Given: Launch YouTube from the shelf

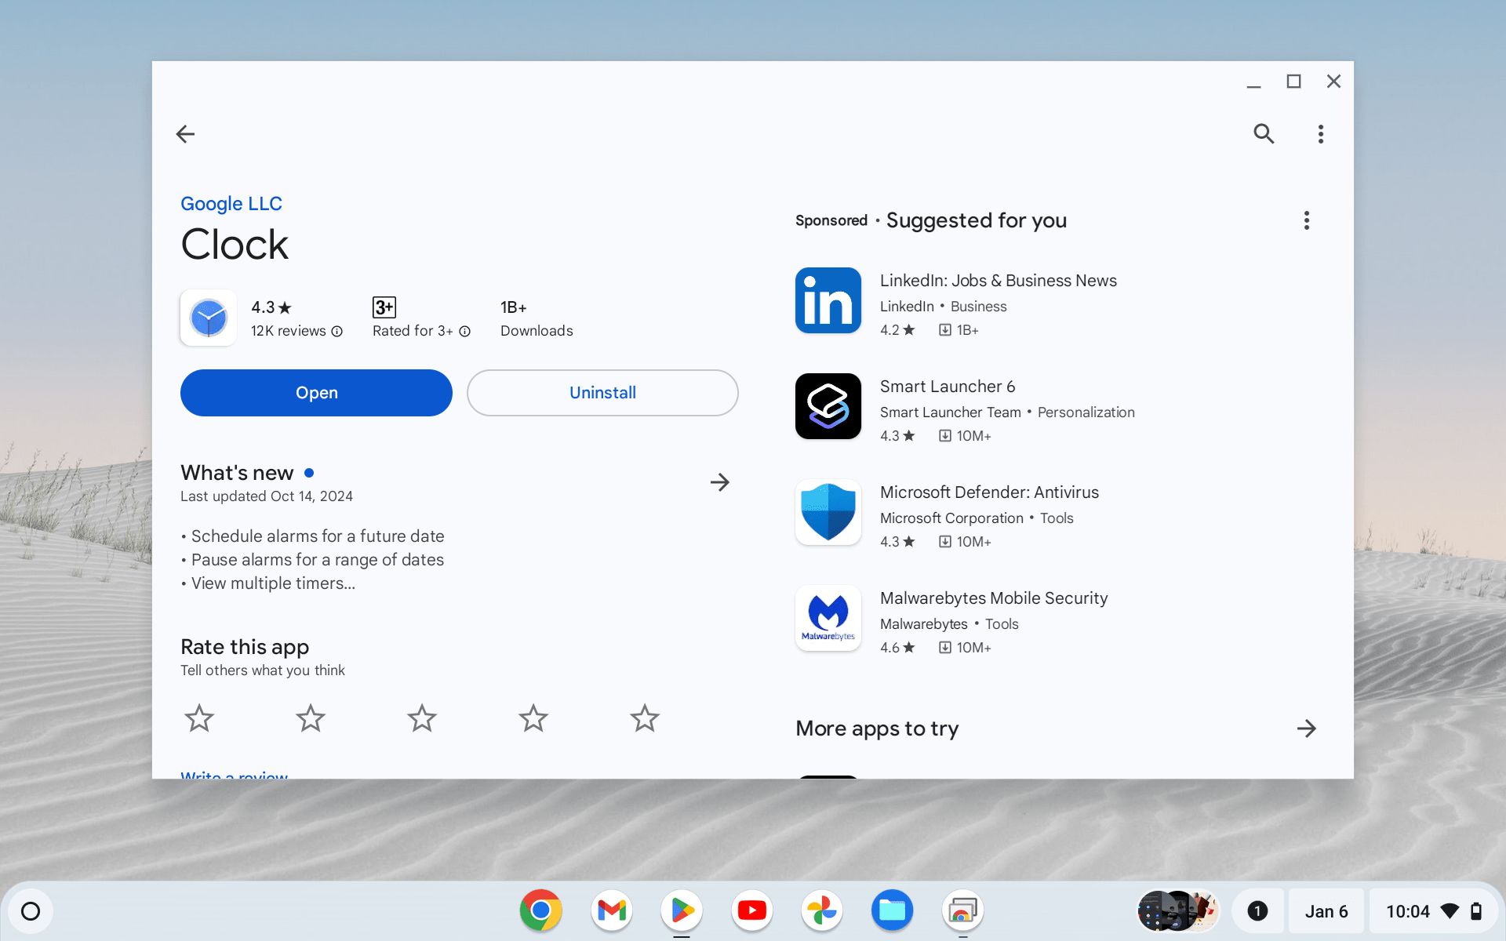Looking at the screenshot, I should [x=751, y=910].
